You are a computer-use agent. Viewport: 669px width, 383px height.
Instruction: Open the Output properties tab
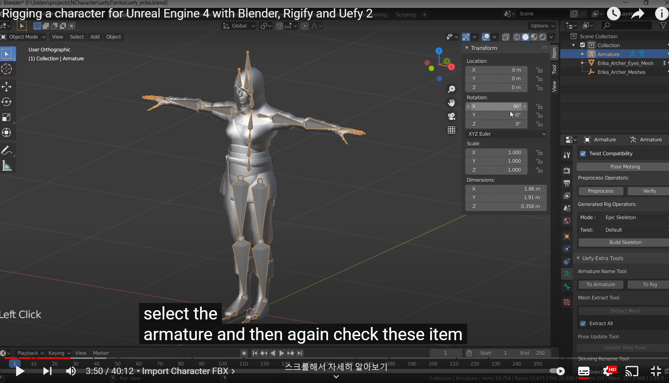coord(567,183)
